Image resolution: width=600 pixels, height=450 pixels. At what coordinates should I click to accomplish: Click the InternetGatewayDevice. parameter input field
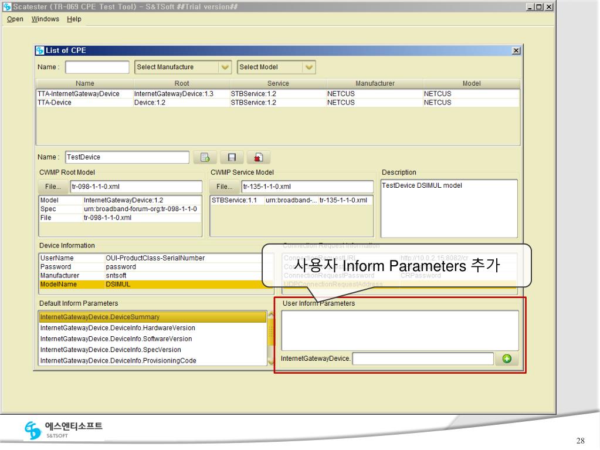point(423,358)
